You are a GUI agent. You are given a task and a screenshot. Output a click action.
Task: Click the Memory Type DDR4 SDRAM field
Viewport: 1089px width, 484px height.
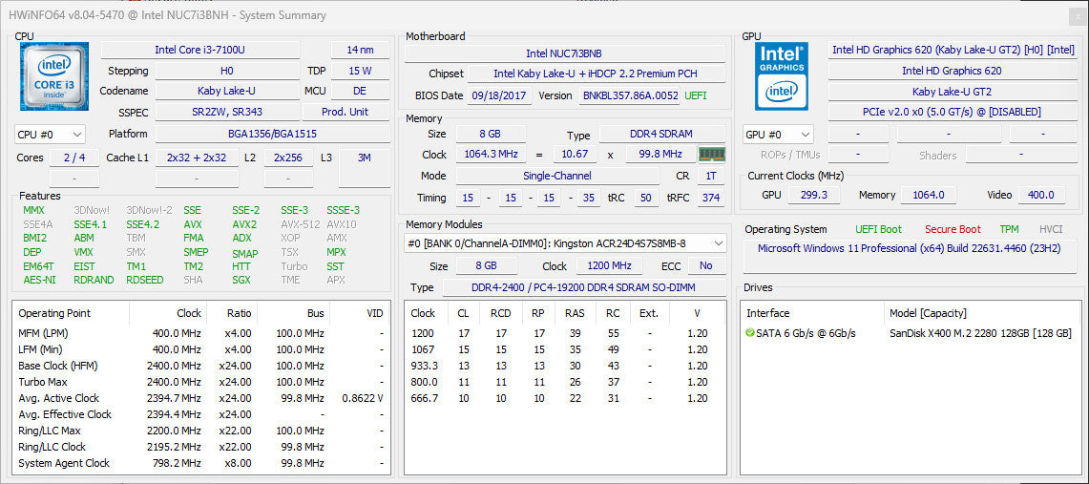pos(662,134)
